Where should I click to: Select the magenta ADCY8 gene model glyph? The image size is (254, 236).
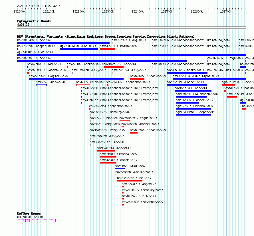click(37, 220)
